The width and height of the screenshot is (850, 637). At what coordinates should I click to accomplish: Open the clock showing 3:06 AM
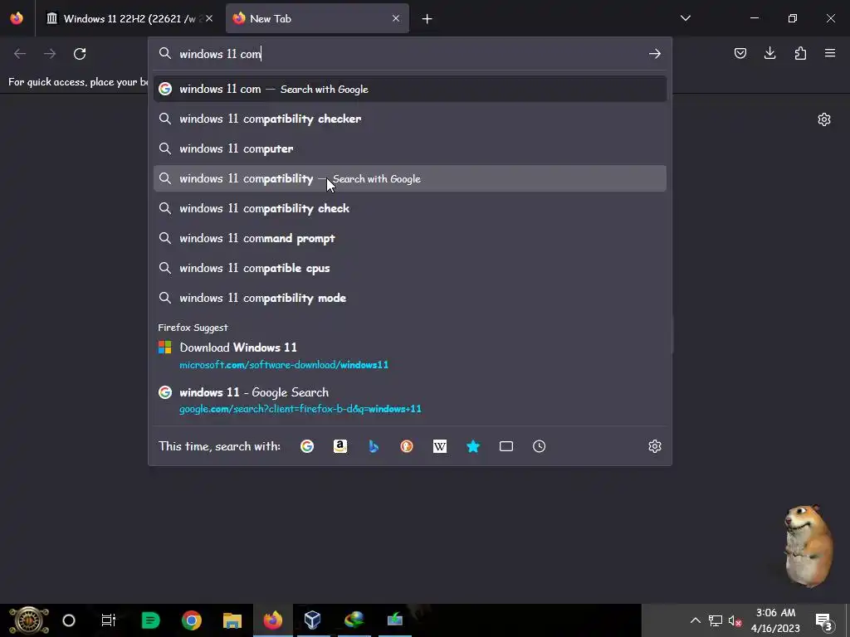pos(775,620)
